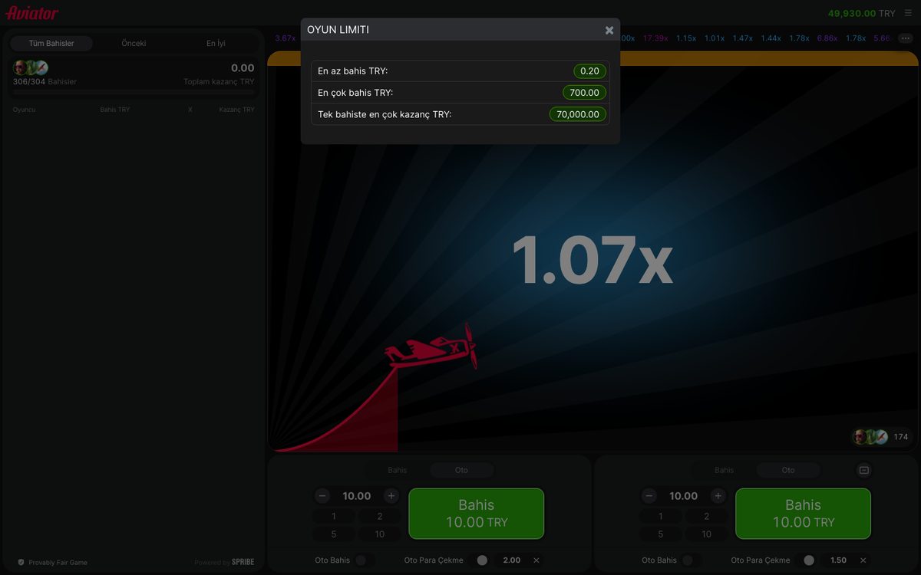Click the first panel's 10.00 bet amount field
The height and width of the screenshot is (575, 921).
(x=357, y=496)
